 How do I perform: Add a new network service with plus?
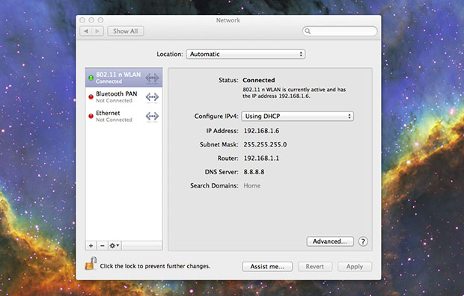91,245
